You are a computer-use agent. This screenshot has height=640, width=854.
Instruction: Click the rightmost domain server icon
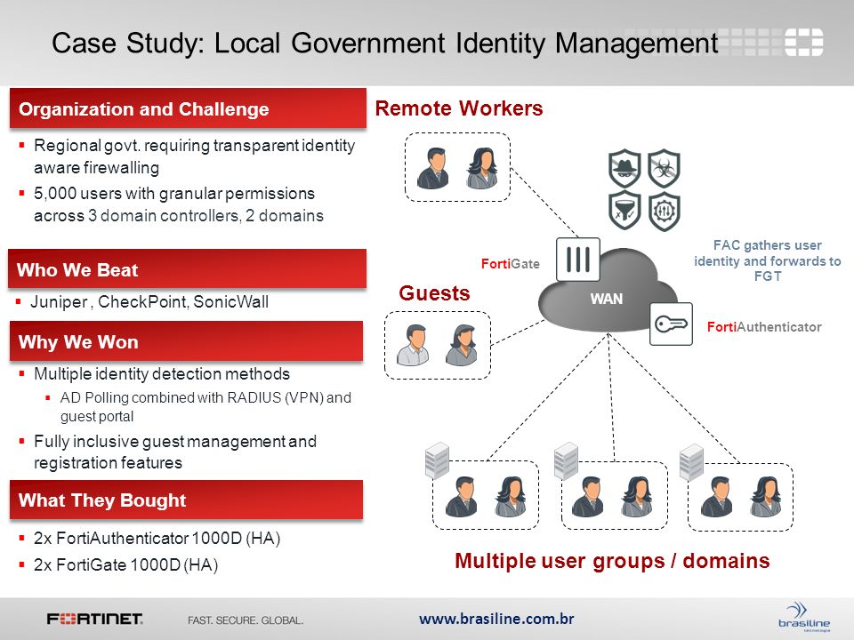pyautogui.click(x=692, y=462)
